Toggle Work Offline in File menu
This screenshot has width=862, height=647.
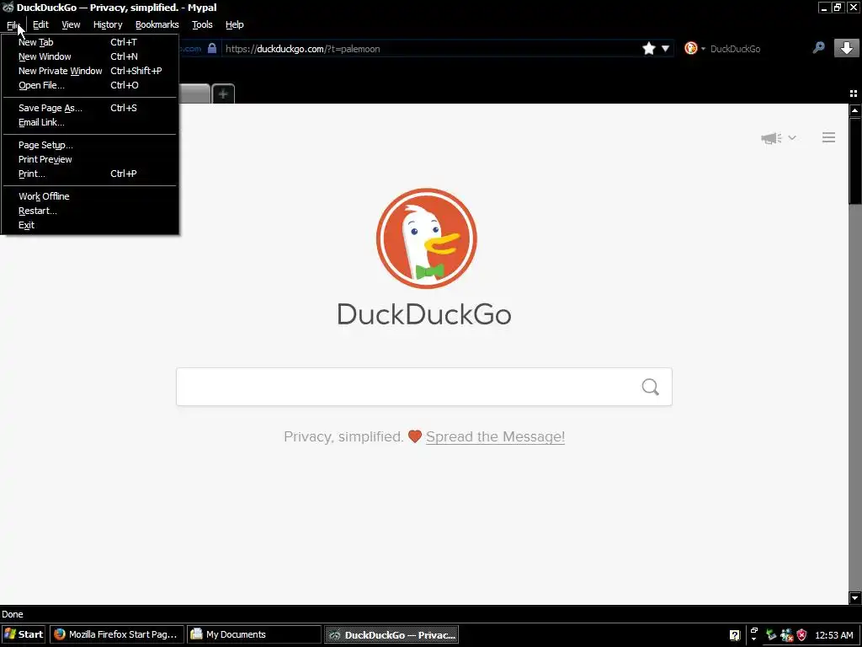click(89, 195)
